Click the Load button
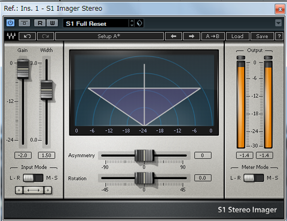The image size is (287, 221). click(x=237, y=37)
